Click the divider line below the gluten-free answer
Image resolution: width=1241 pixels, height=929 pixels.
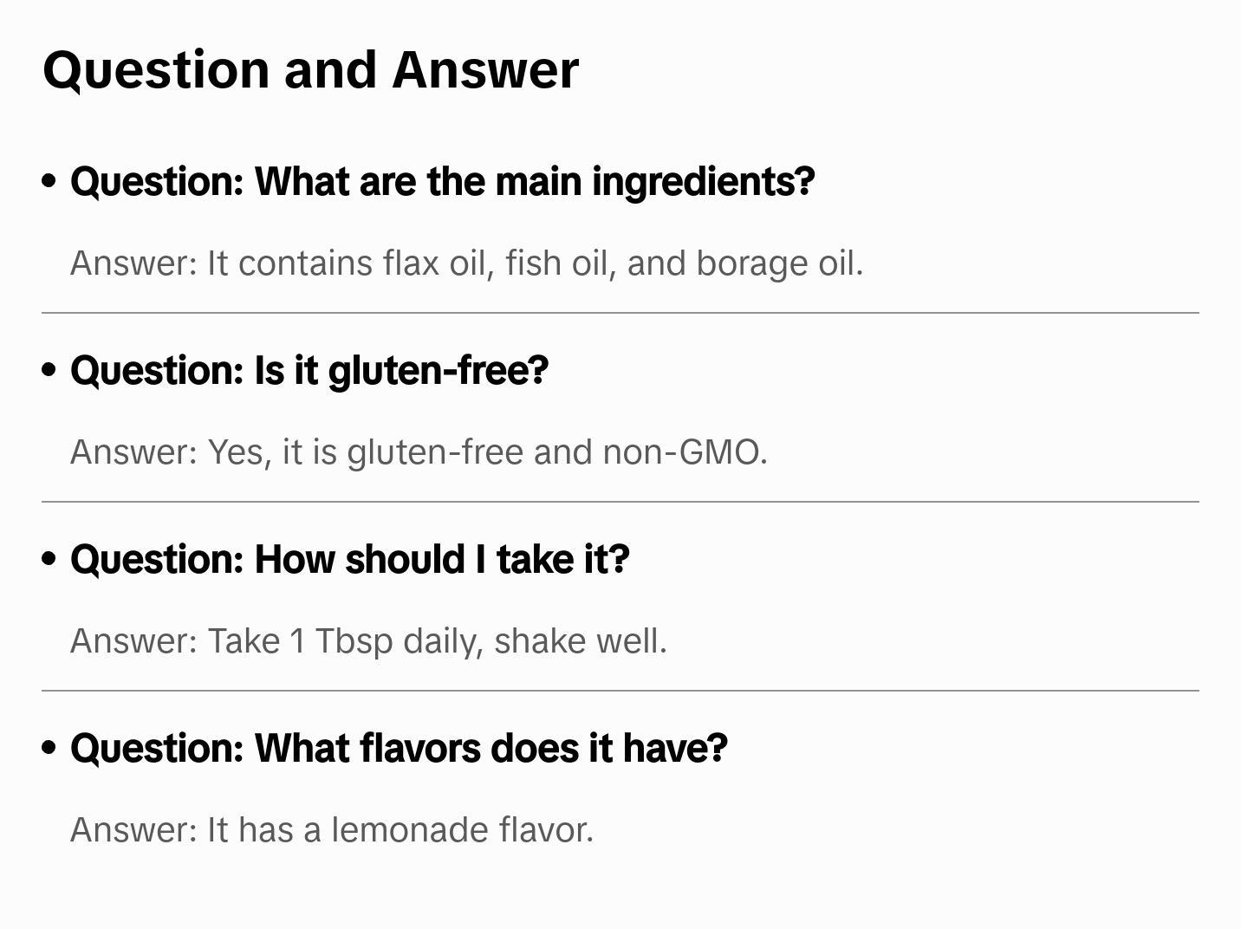620,502
